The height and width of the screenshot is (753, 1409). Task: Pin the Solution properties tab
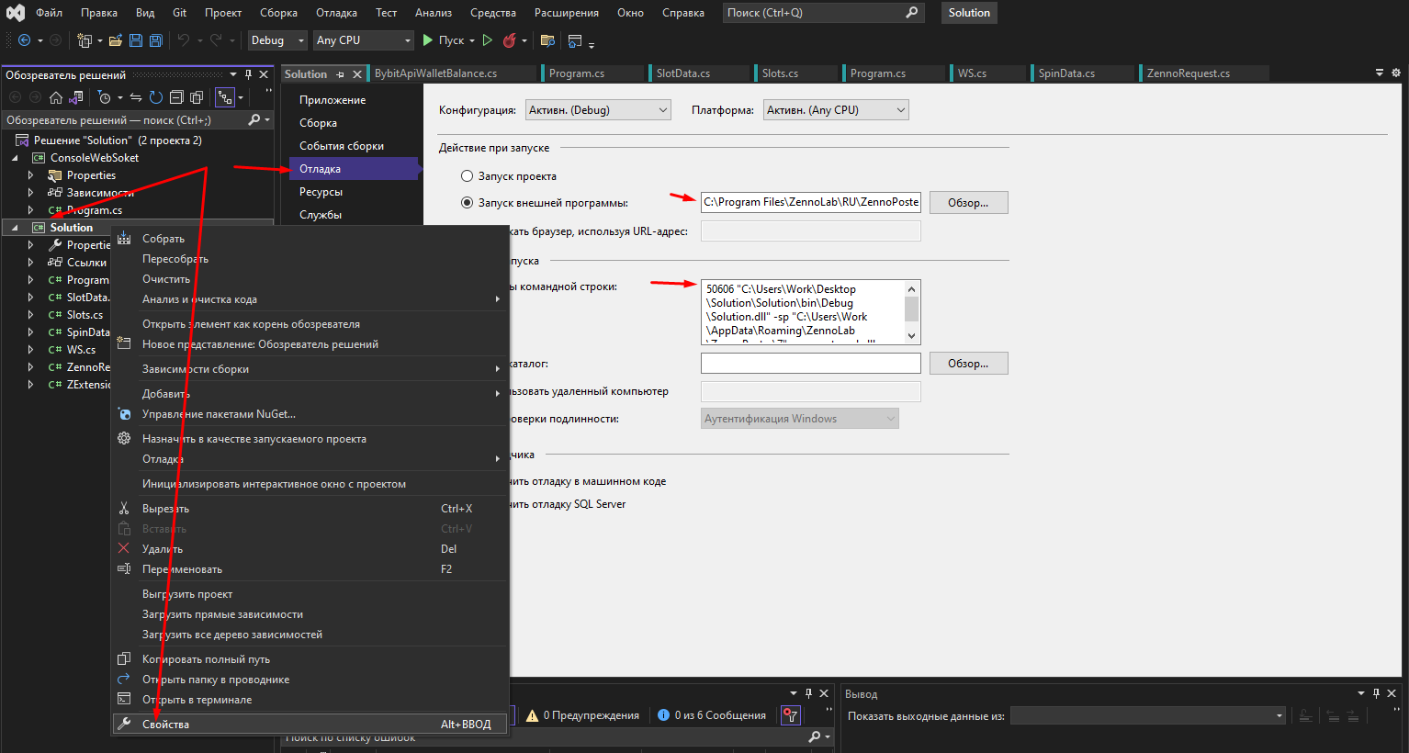coord(340,74)
